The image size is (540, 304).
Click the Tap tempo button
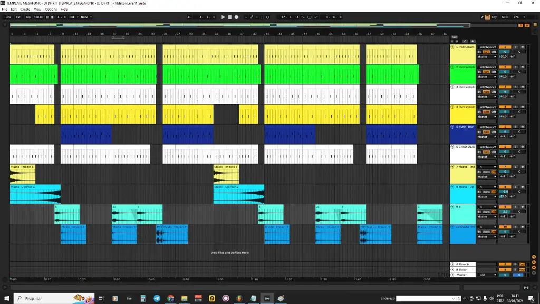(x=28, y=17)
